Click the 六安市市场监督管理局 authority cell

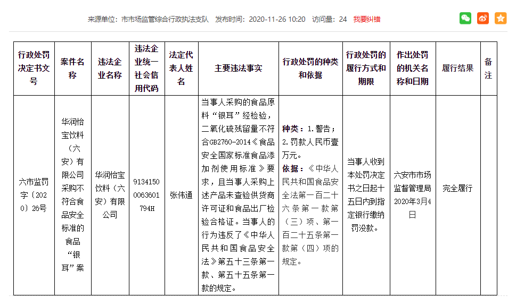pos(413,194)
